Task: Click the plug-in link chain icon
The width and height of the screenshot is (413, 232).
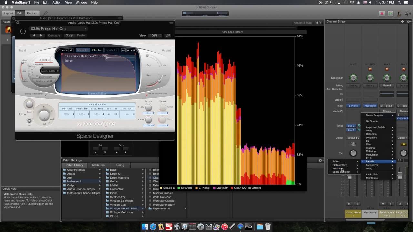Action: pyautogui.click(x=168, y=35)
